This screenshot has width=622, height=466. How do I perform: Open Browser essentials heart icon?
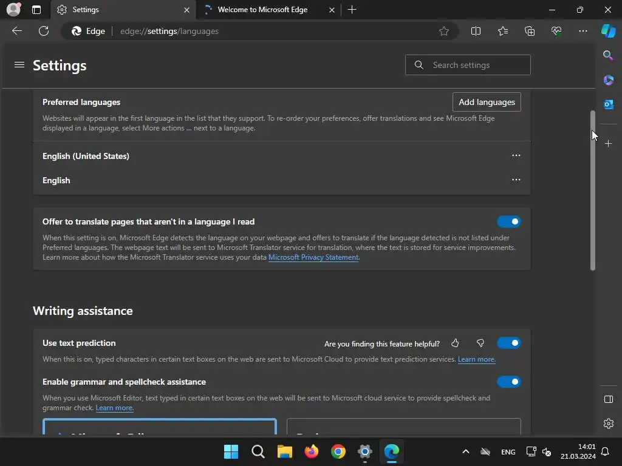click(556, 31)
